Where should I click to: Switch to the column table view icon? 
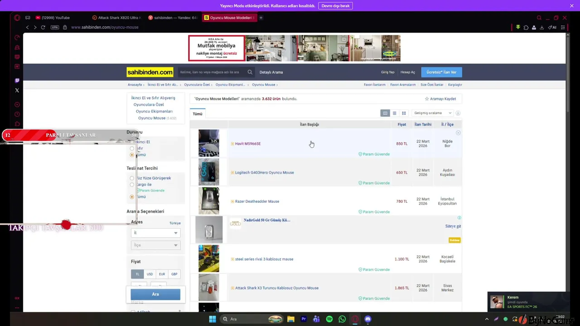[385, 113]
